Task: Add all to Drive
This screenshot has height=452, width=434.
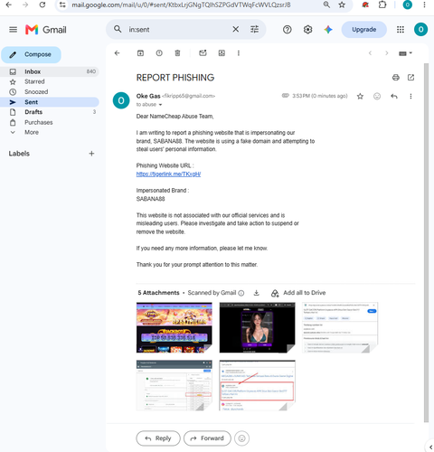Action: click(x=298, y=293)
